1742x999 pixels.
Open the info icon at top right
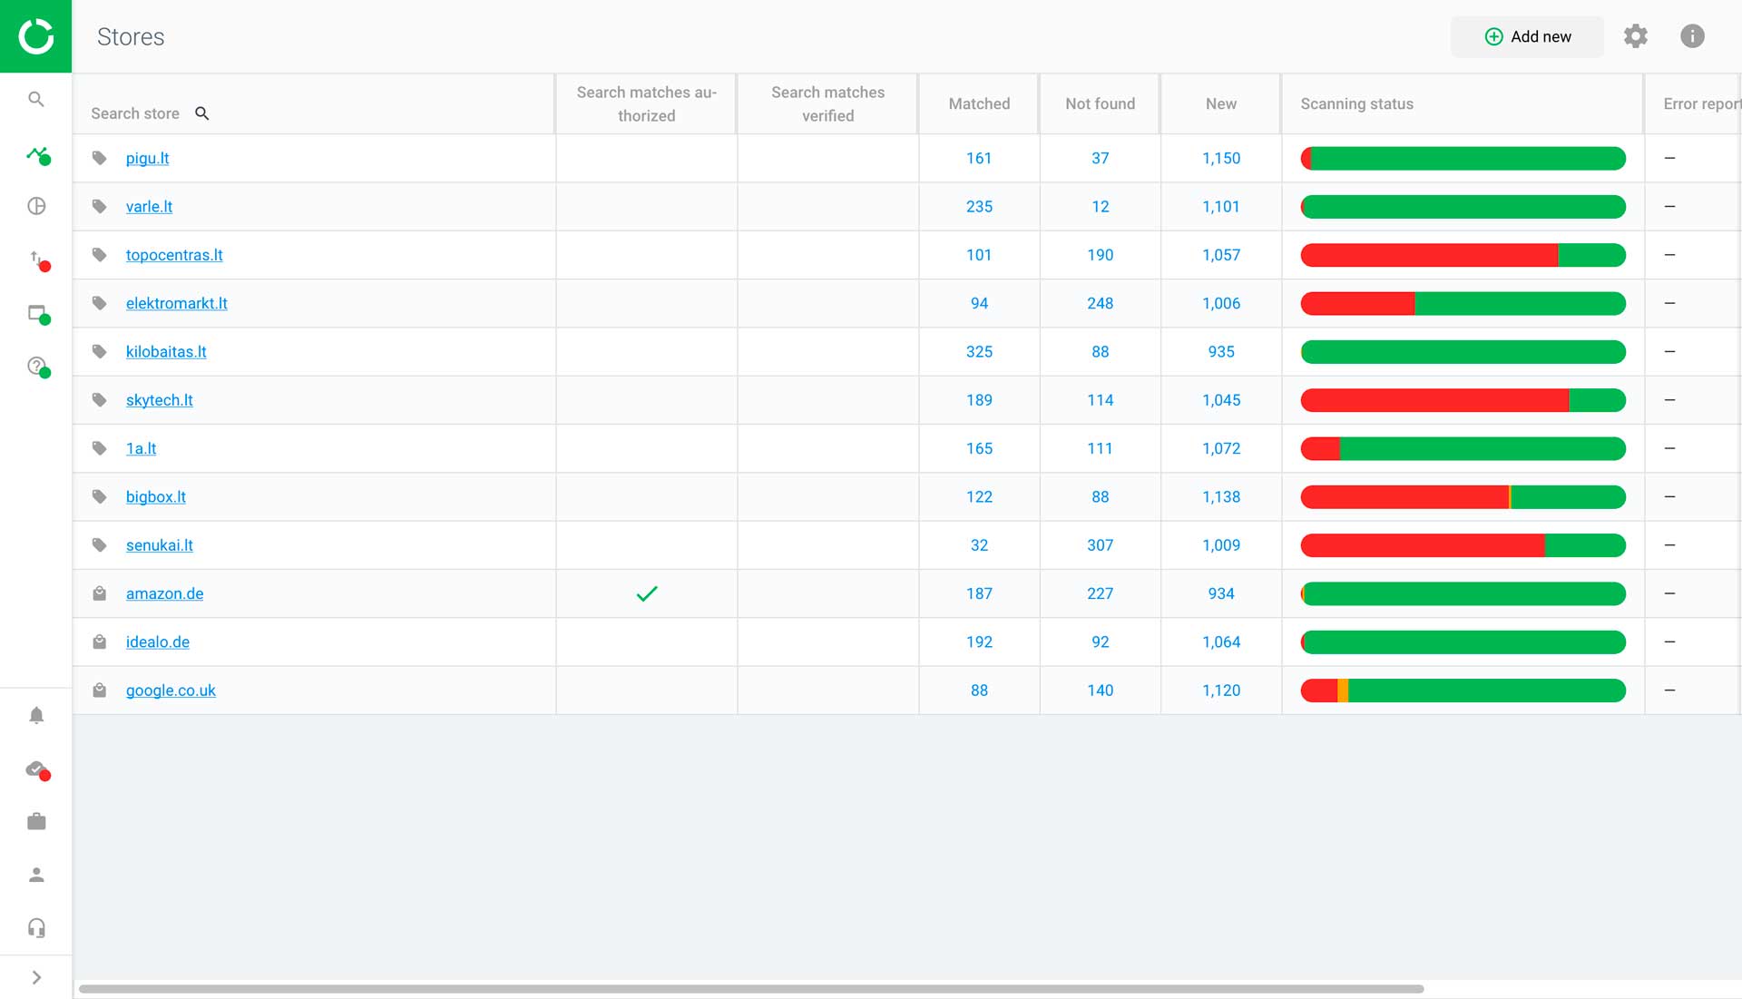pyautogui.click(x=1692, y=36)
